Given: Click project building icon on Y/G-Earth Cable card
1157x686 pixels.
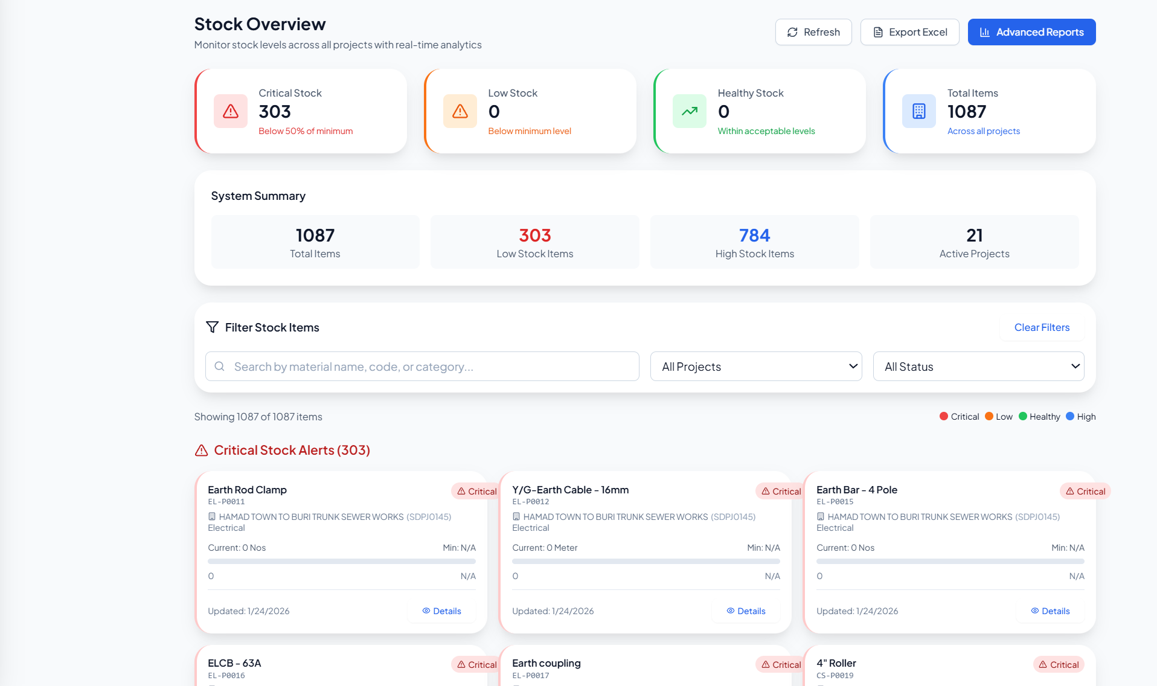Looking at the screenshot, I should point(516,517).
